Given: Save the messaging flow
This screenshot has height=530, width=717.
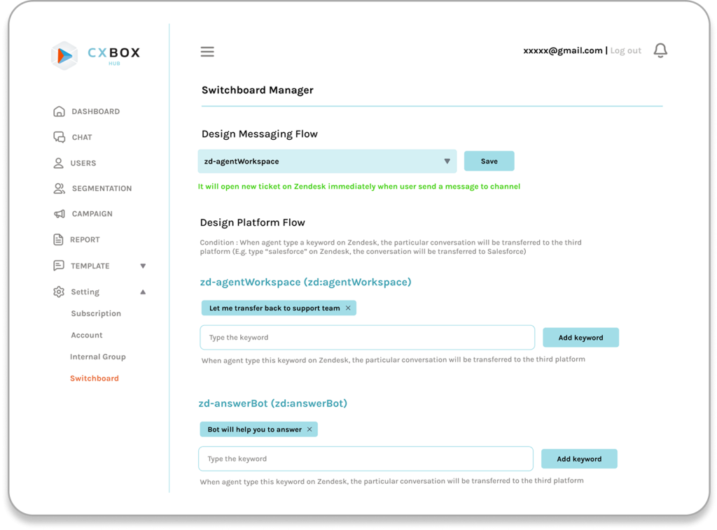Looking at the screenshot, I should pos(489,161).
